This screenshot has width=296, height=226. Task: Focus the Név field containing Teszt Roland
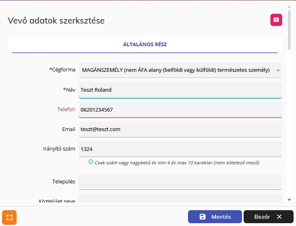click(180, 90)
